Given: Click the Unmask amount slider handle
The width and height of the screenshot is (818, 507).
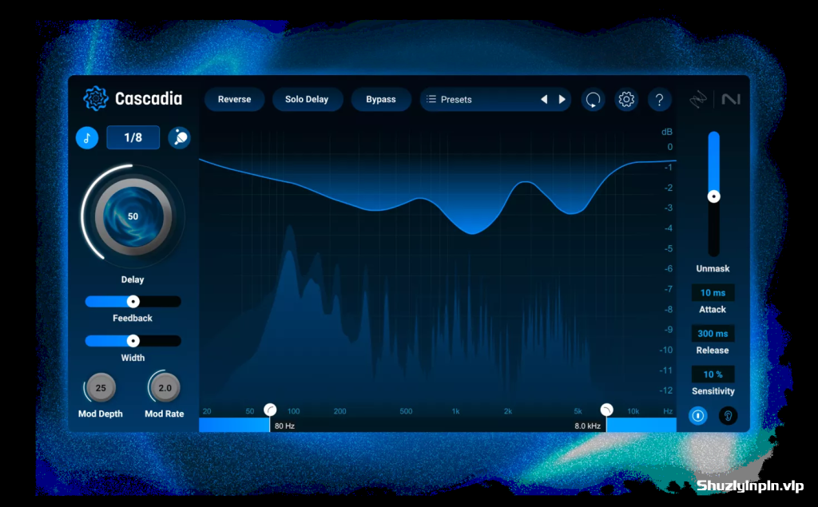Looking at the screenshot, I should tap(713, 196).
